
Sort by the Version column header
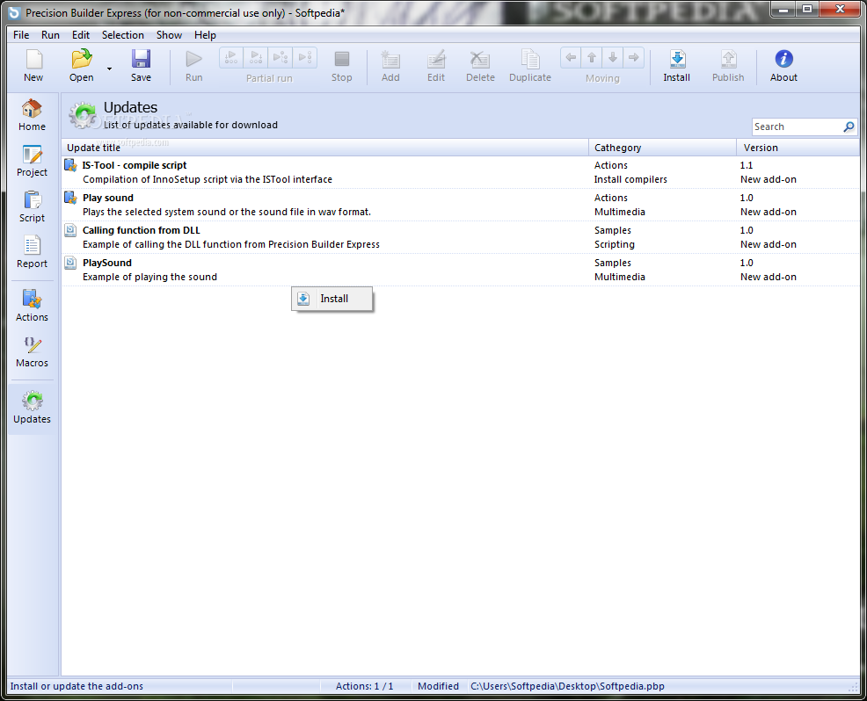798,148
